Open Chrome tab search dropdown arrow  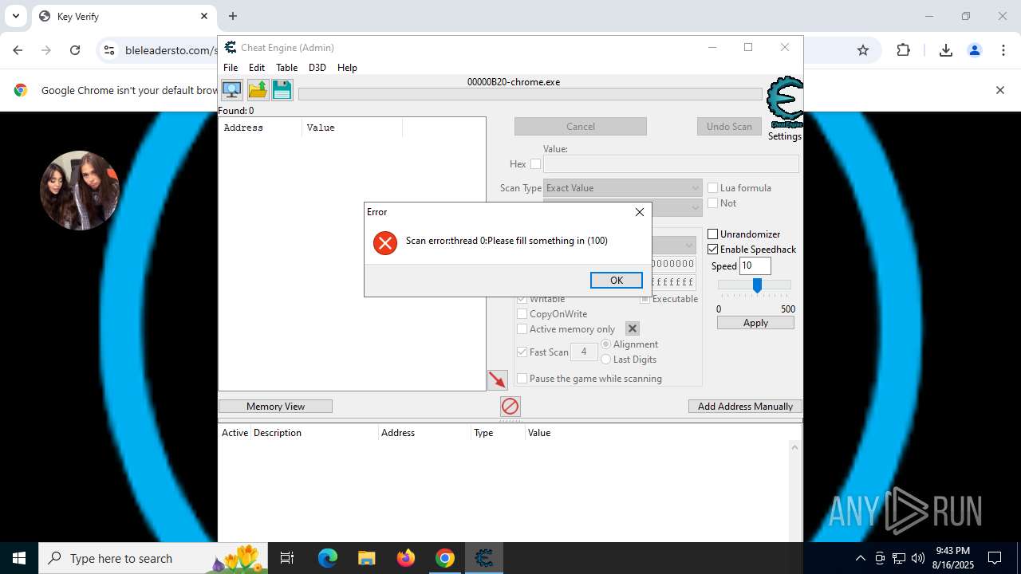tap(15, 16)
